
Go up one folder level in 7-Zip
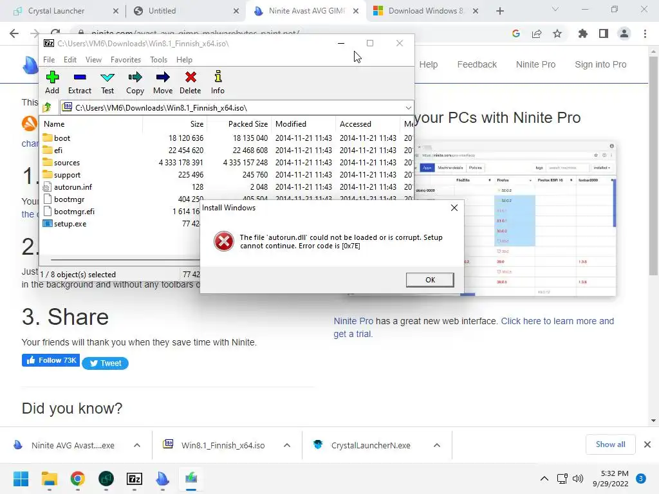click(x=47, y=107)
